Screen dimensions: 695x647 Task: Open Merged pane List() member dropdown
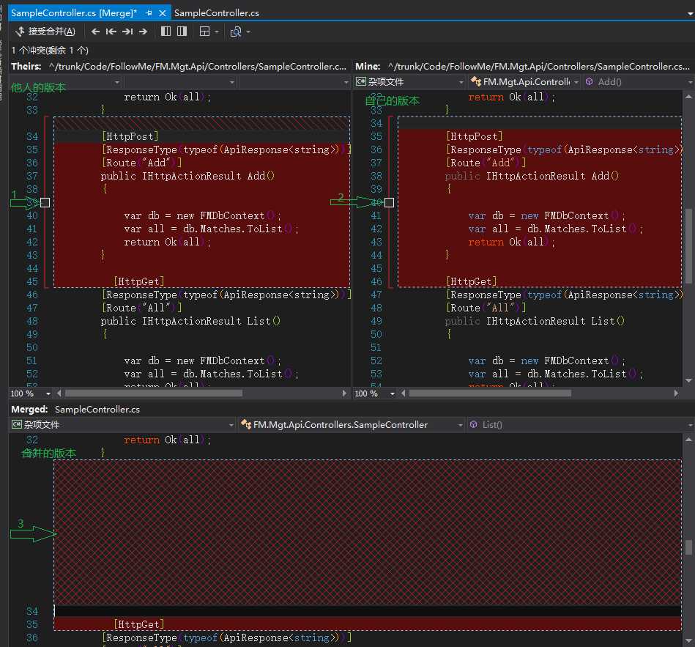point(581,425)
